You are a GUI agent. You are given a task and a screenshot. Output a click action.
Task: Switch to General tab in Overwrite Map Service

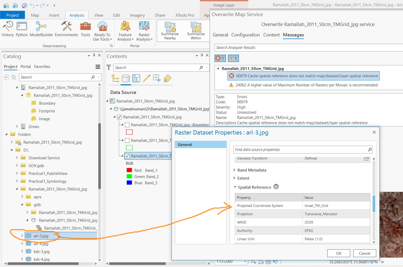[220, 35]
